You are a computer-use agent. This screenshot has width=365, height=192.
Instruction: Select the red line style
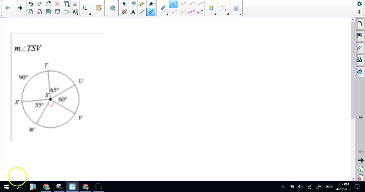pos(191,4)
